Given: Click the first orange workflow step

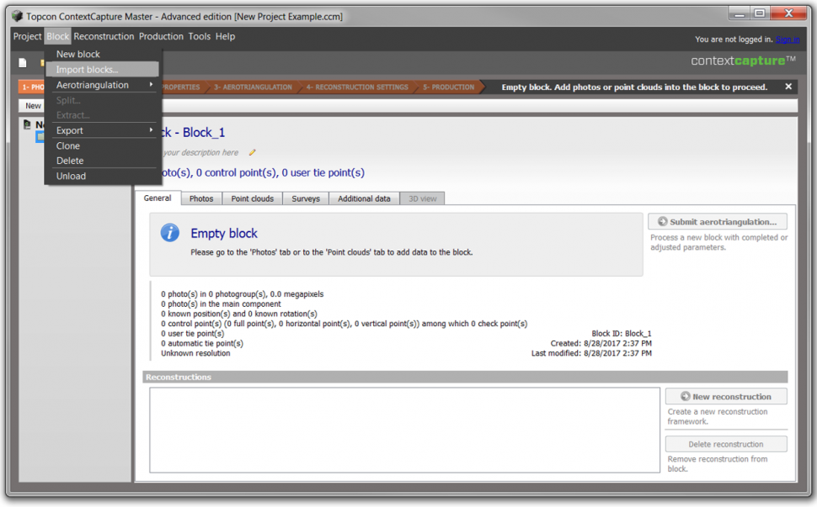Looking at the screenshot, I should tap(32, 87).
